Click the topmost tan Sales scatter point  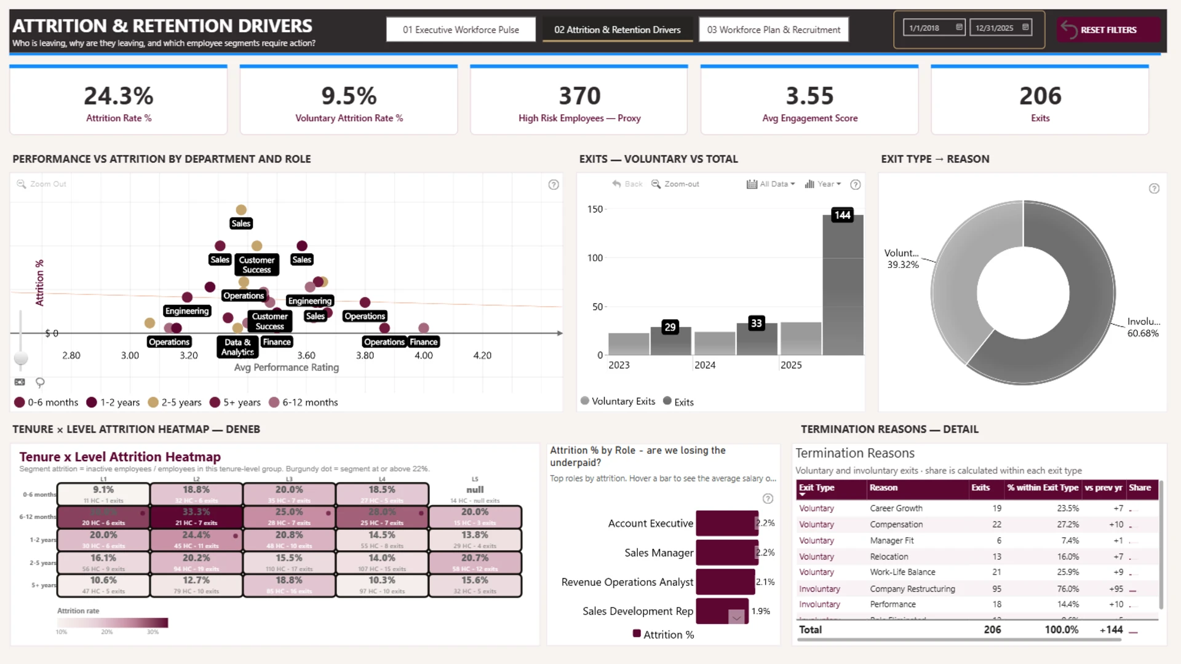coord(241,210)
